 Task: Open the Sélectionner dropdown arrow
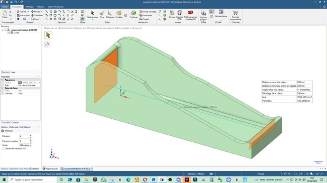(92, 20)
